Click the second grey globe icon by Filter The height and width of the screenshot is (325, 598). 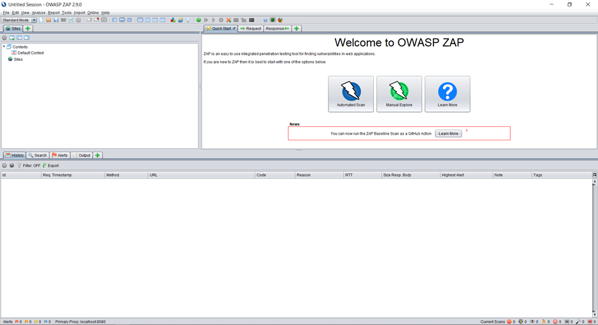tap(12, 166)
